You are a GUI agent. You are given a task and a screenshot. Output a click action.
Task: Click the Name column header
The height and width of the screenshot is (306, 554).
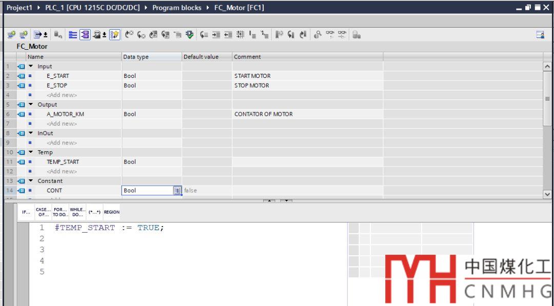click(73, 57)
